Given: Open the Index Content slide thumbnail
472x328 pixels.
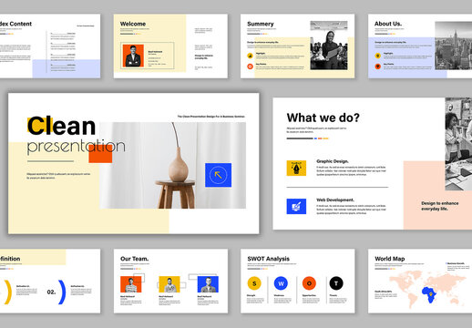Looking at the screenshot, I should (50, 46).
